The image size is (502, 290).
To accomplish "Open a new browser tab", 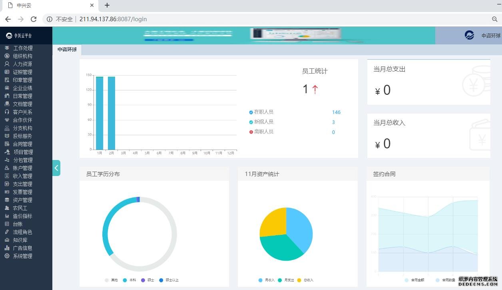I will coord(107,6).
